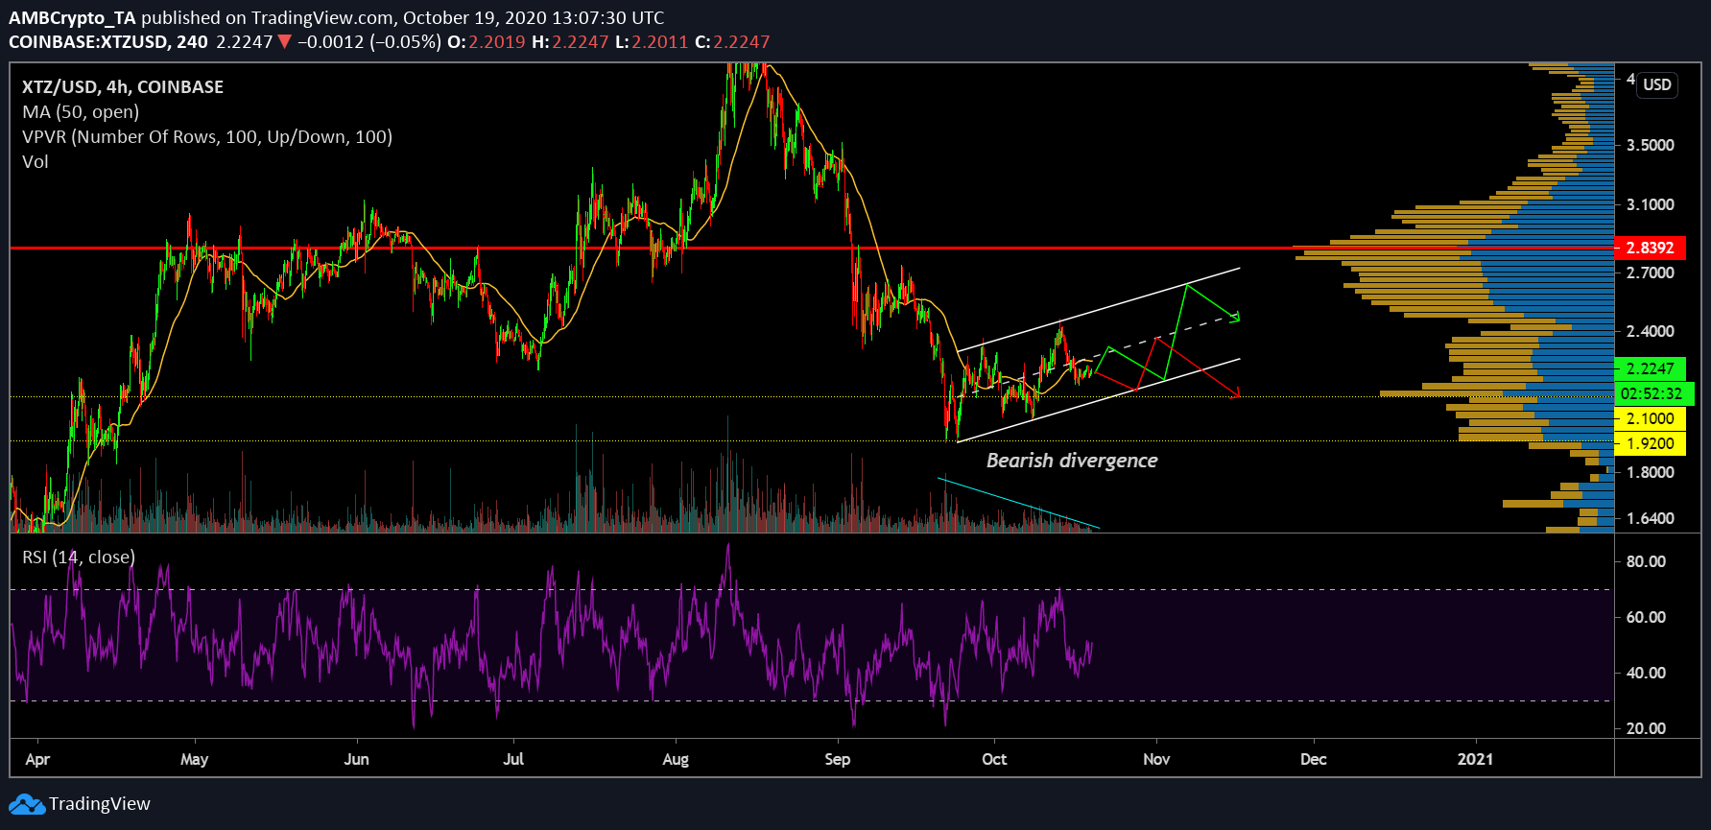Click the red 2.8392 price label
Viewport: 1711px width, 830px height.
1650,248
